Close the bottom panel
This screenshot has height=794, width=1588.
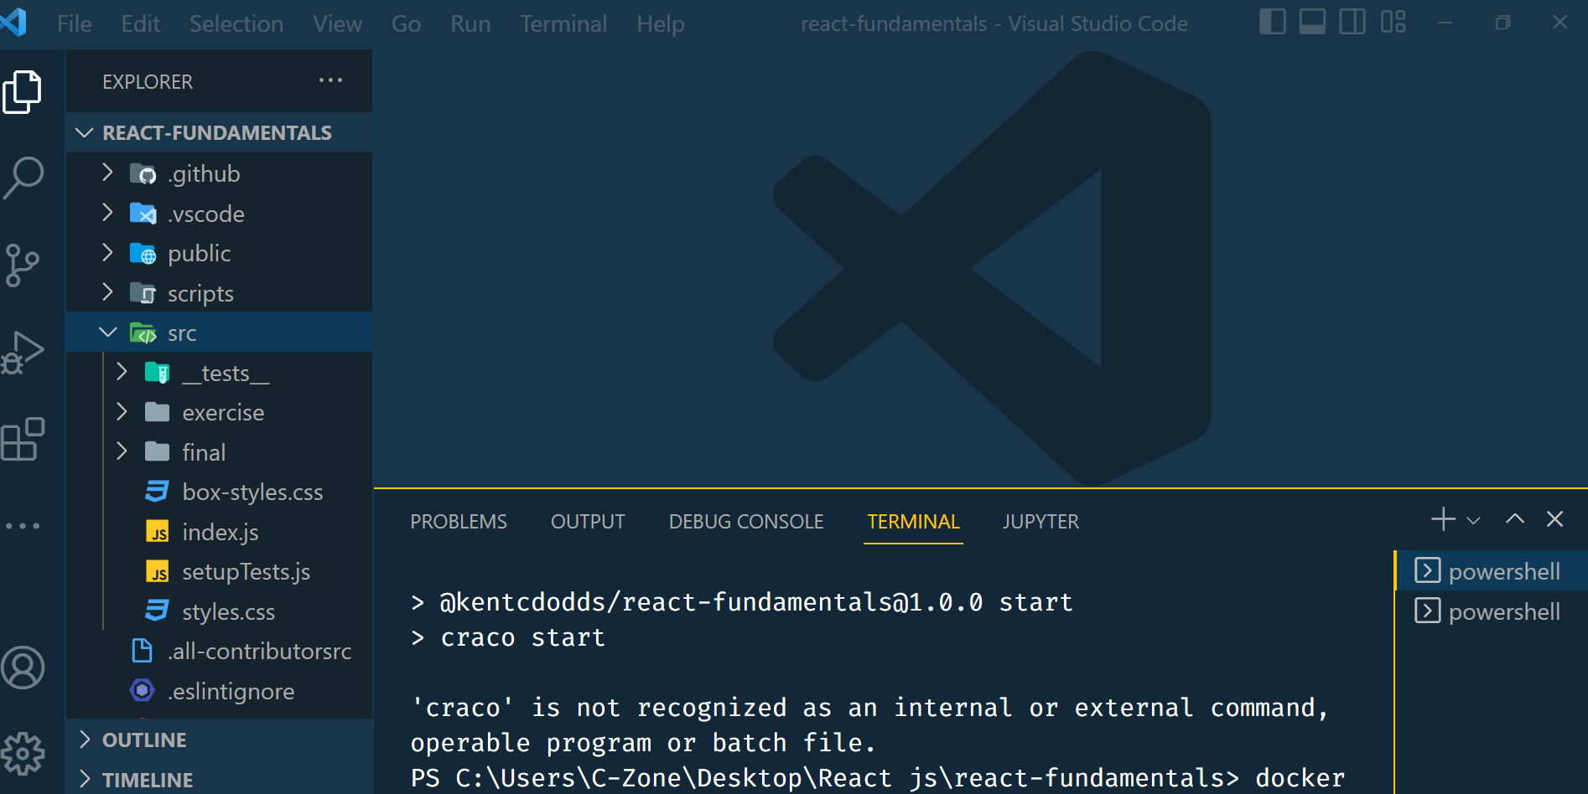pyautogui.click(x=1554, y=519)
